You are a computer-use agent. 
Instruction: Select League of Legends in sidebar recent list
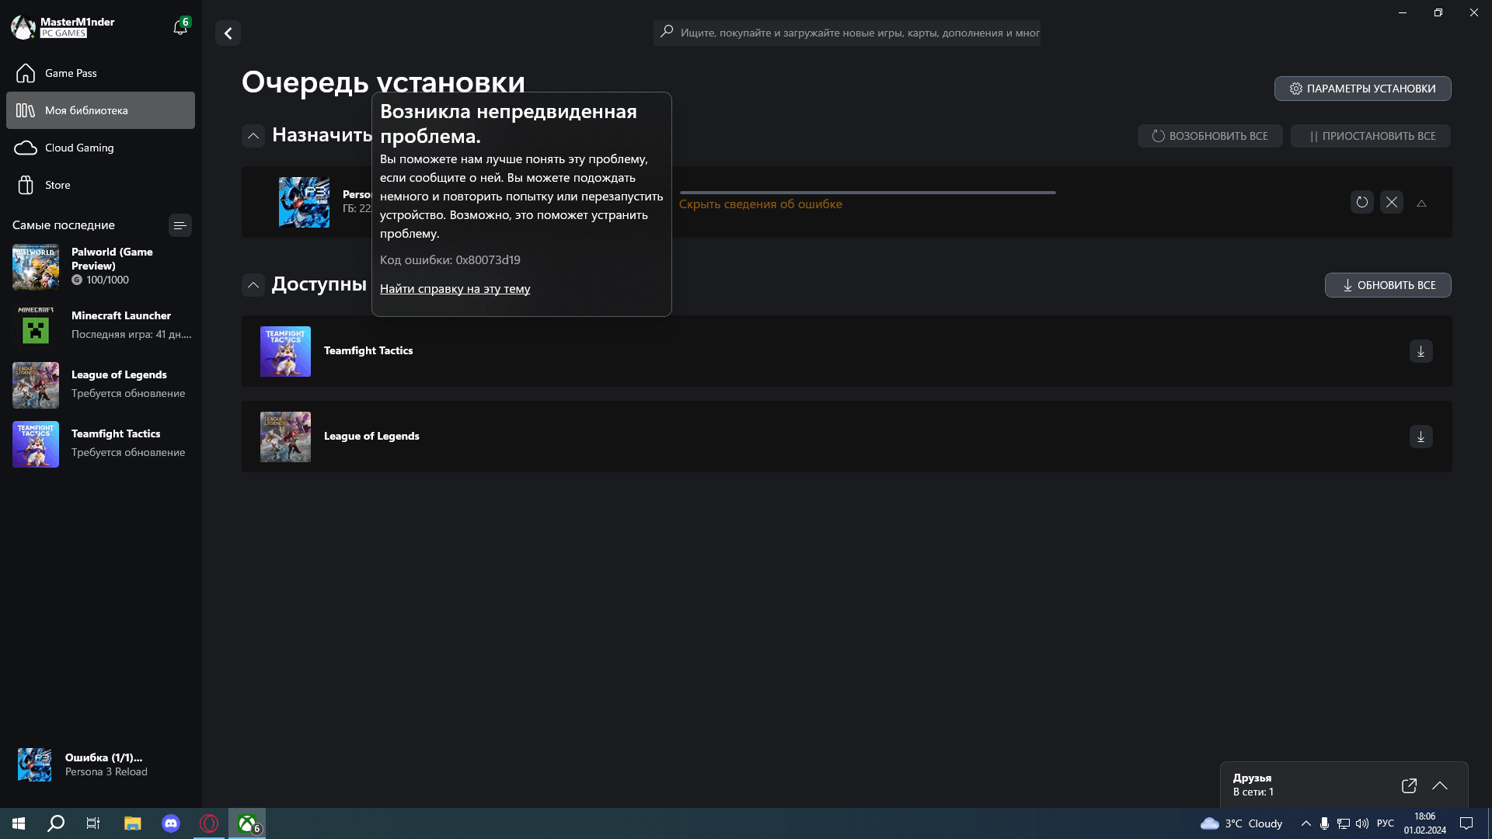click(100, 385)
